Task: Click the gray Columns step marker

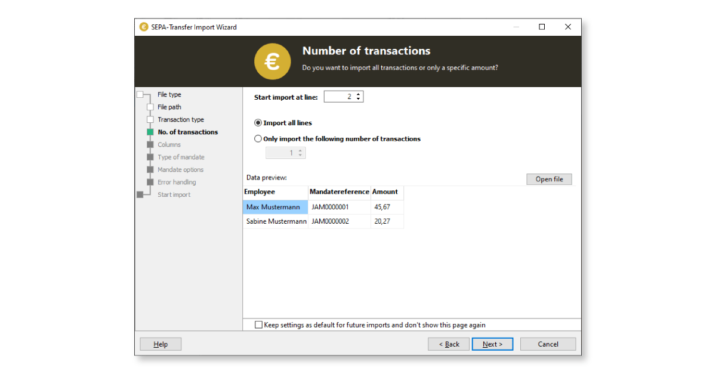Action: (150, 145)
